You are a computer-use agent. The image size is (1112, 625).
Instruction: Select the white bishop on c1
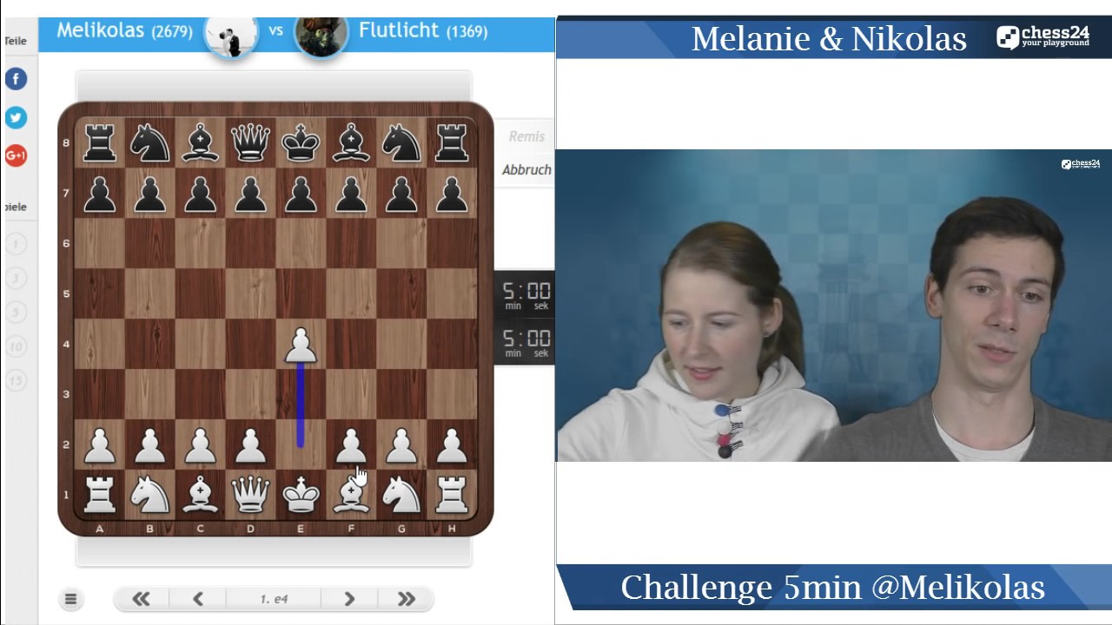(x=200, y=495)
